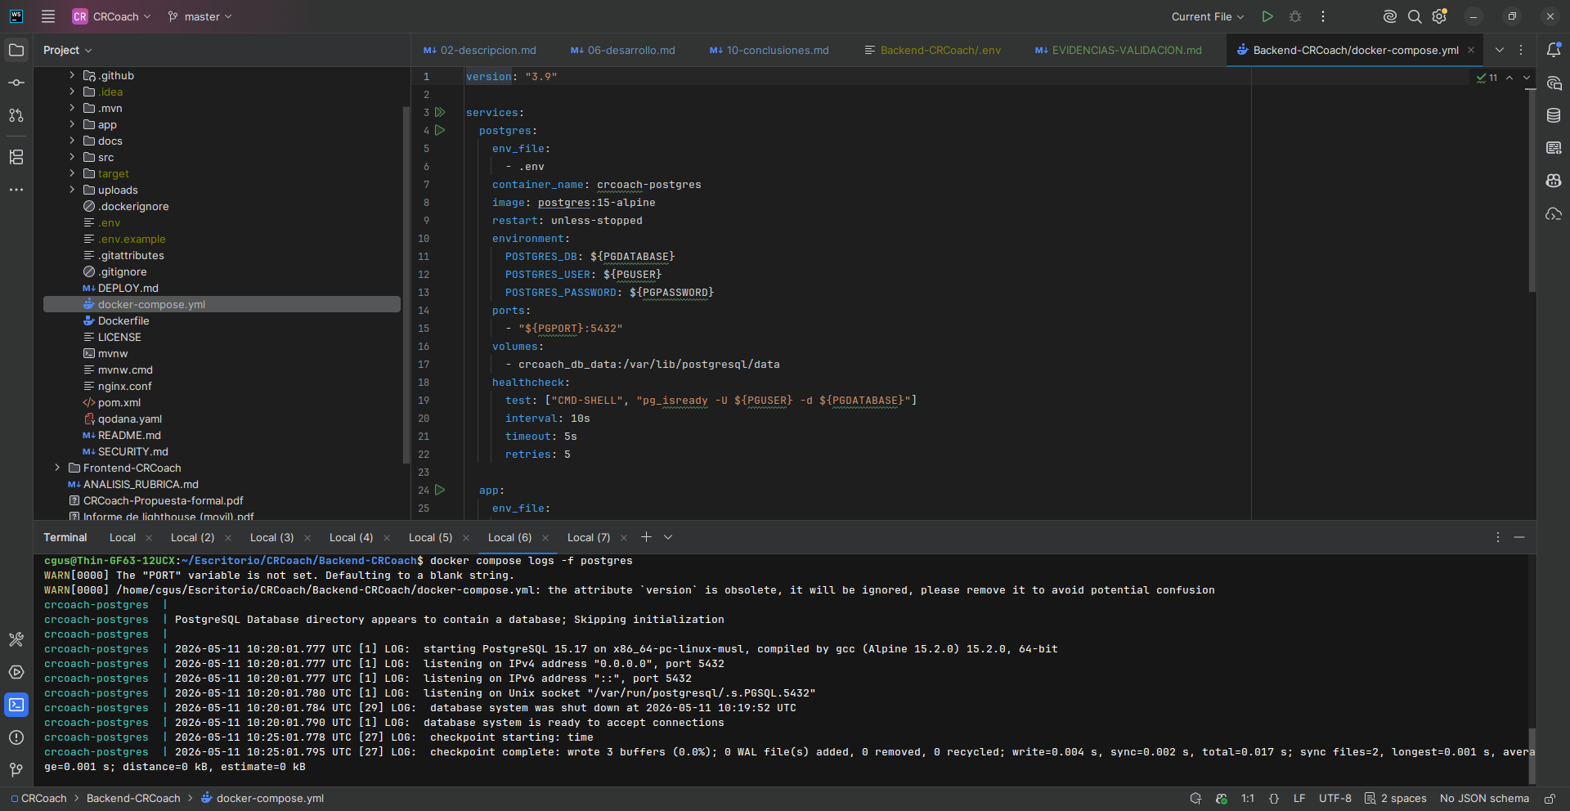
Task: Open the CRCoach project dropdown
Action: 112,16
